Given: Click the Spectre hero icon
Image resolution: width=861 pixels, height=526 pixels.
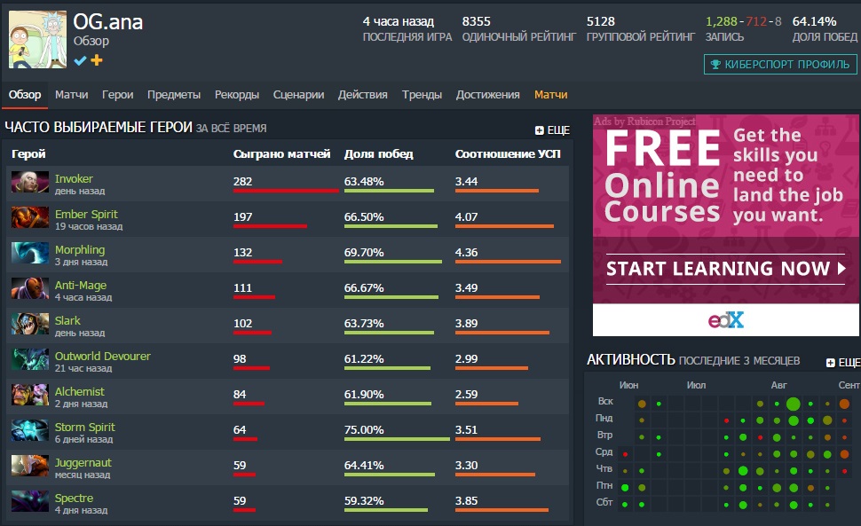Looking at the screenshot, I should coord(30,501).
